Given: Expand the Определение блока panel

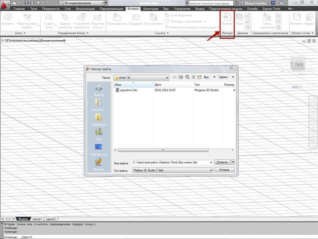Looking at the screenshot, I should click(x=73, y=33).
